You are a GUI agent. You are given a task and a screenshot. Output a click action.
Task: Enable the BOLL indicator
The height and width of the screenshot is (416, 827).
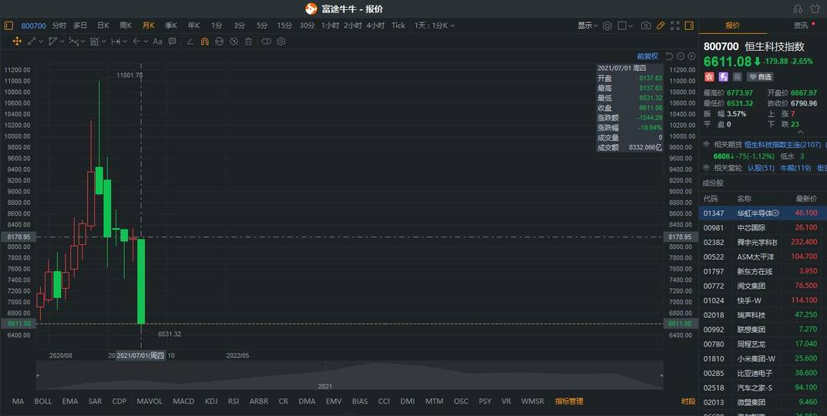coord(43,401)
